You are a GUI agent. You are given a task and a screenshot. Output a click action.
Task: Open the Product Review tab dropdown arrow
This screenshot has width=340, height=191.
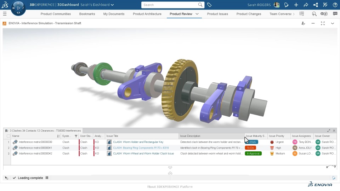click(197, 14)
